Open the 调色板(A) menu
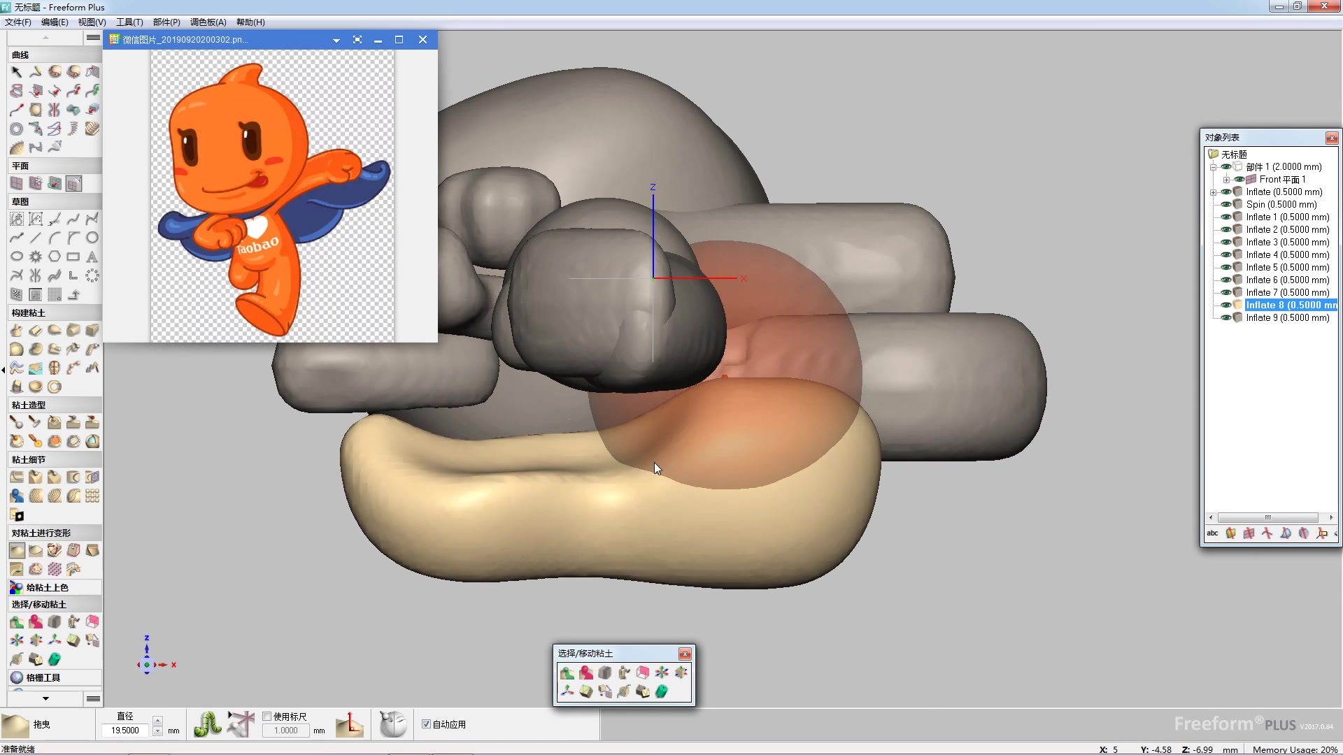 tap(208, 22)
